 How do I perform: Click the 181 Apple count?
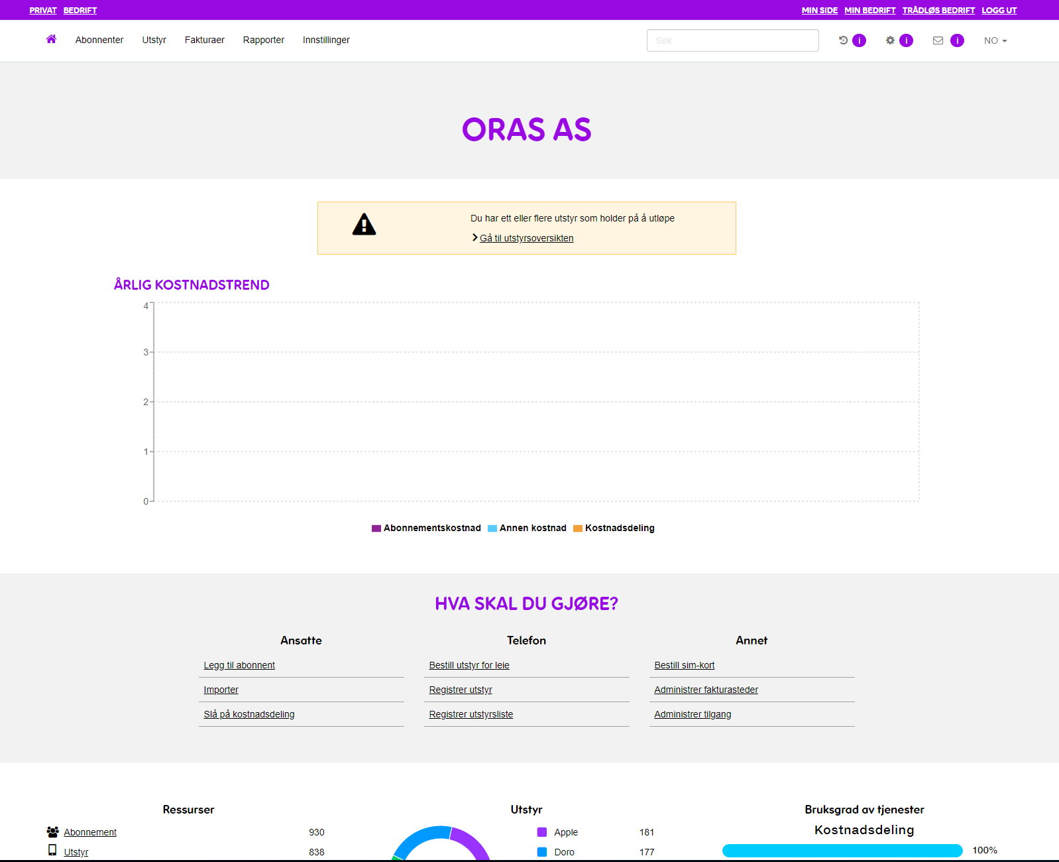click(647, 832)
